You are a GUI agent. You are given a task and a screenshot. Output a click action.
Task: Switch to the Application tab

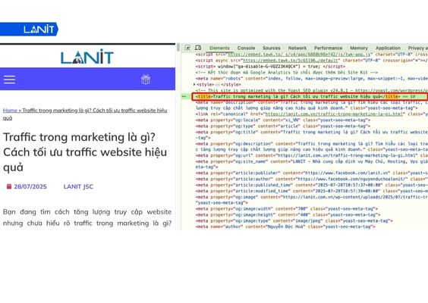coord(388,48)
